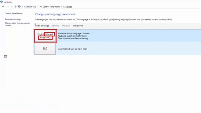Click the Language window title icon

click(2, 2)
